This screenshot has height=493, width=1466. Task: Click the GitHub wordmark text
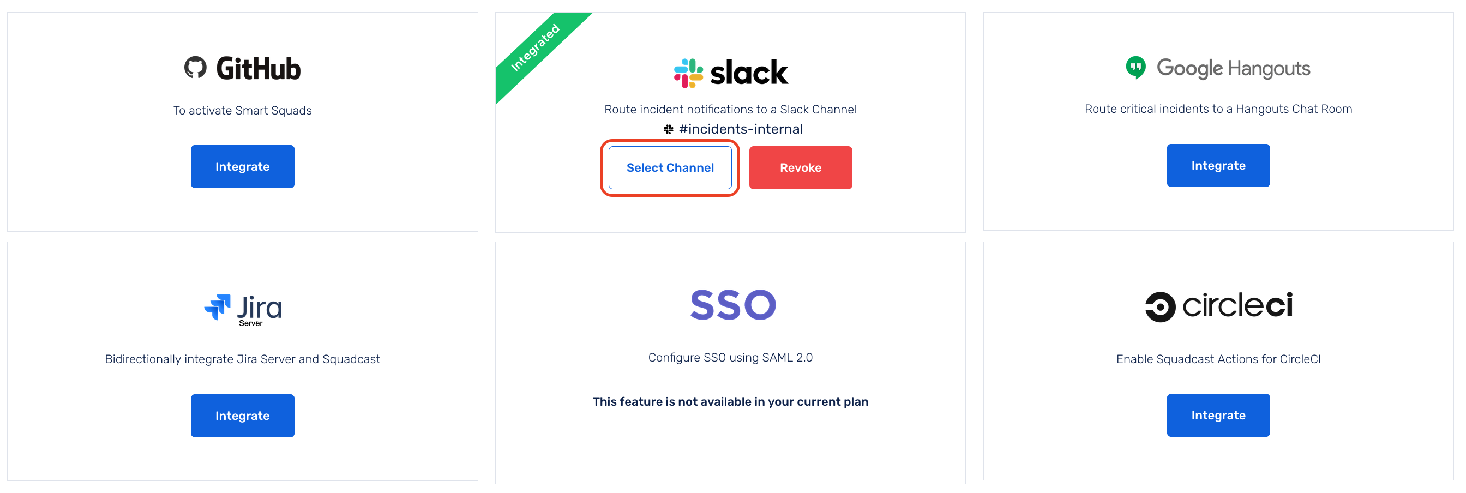[x=259, y=68]
